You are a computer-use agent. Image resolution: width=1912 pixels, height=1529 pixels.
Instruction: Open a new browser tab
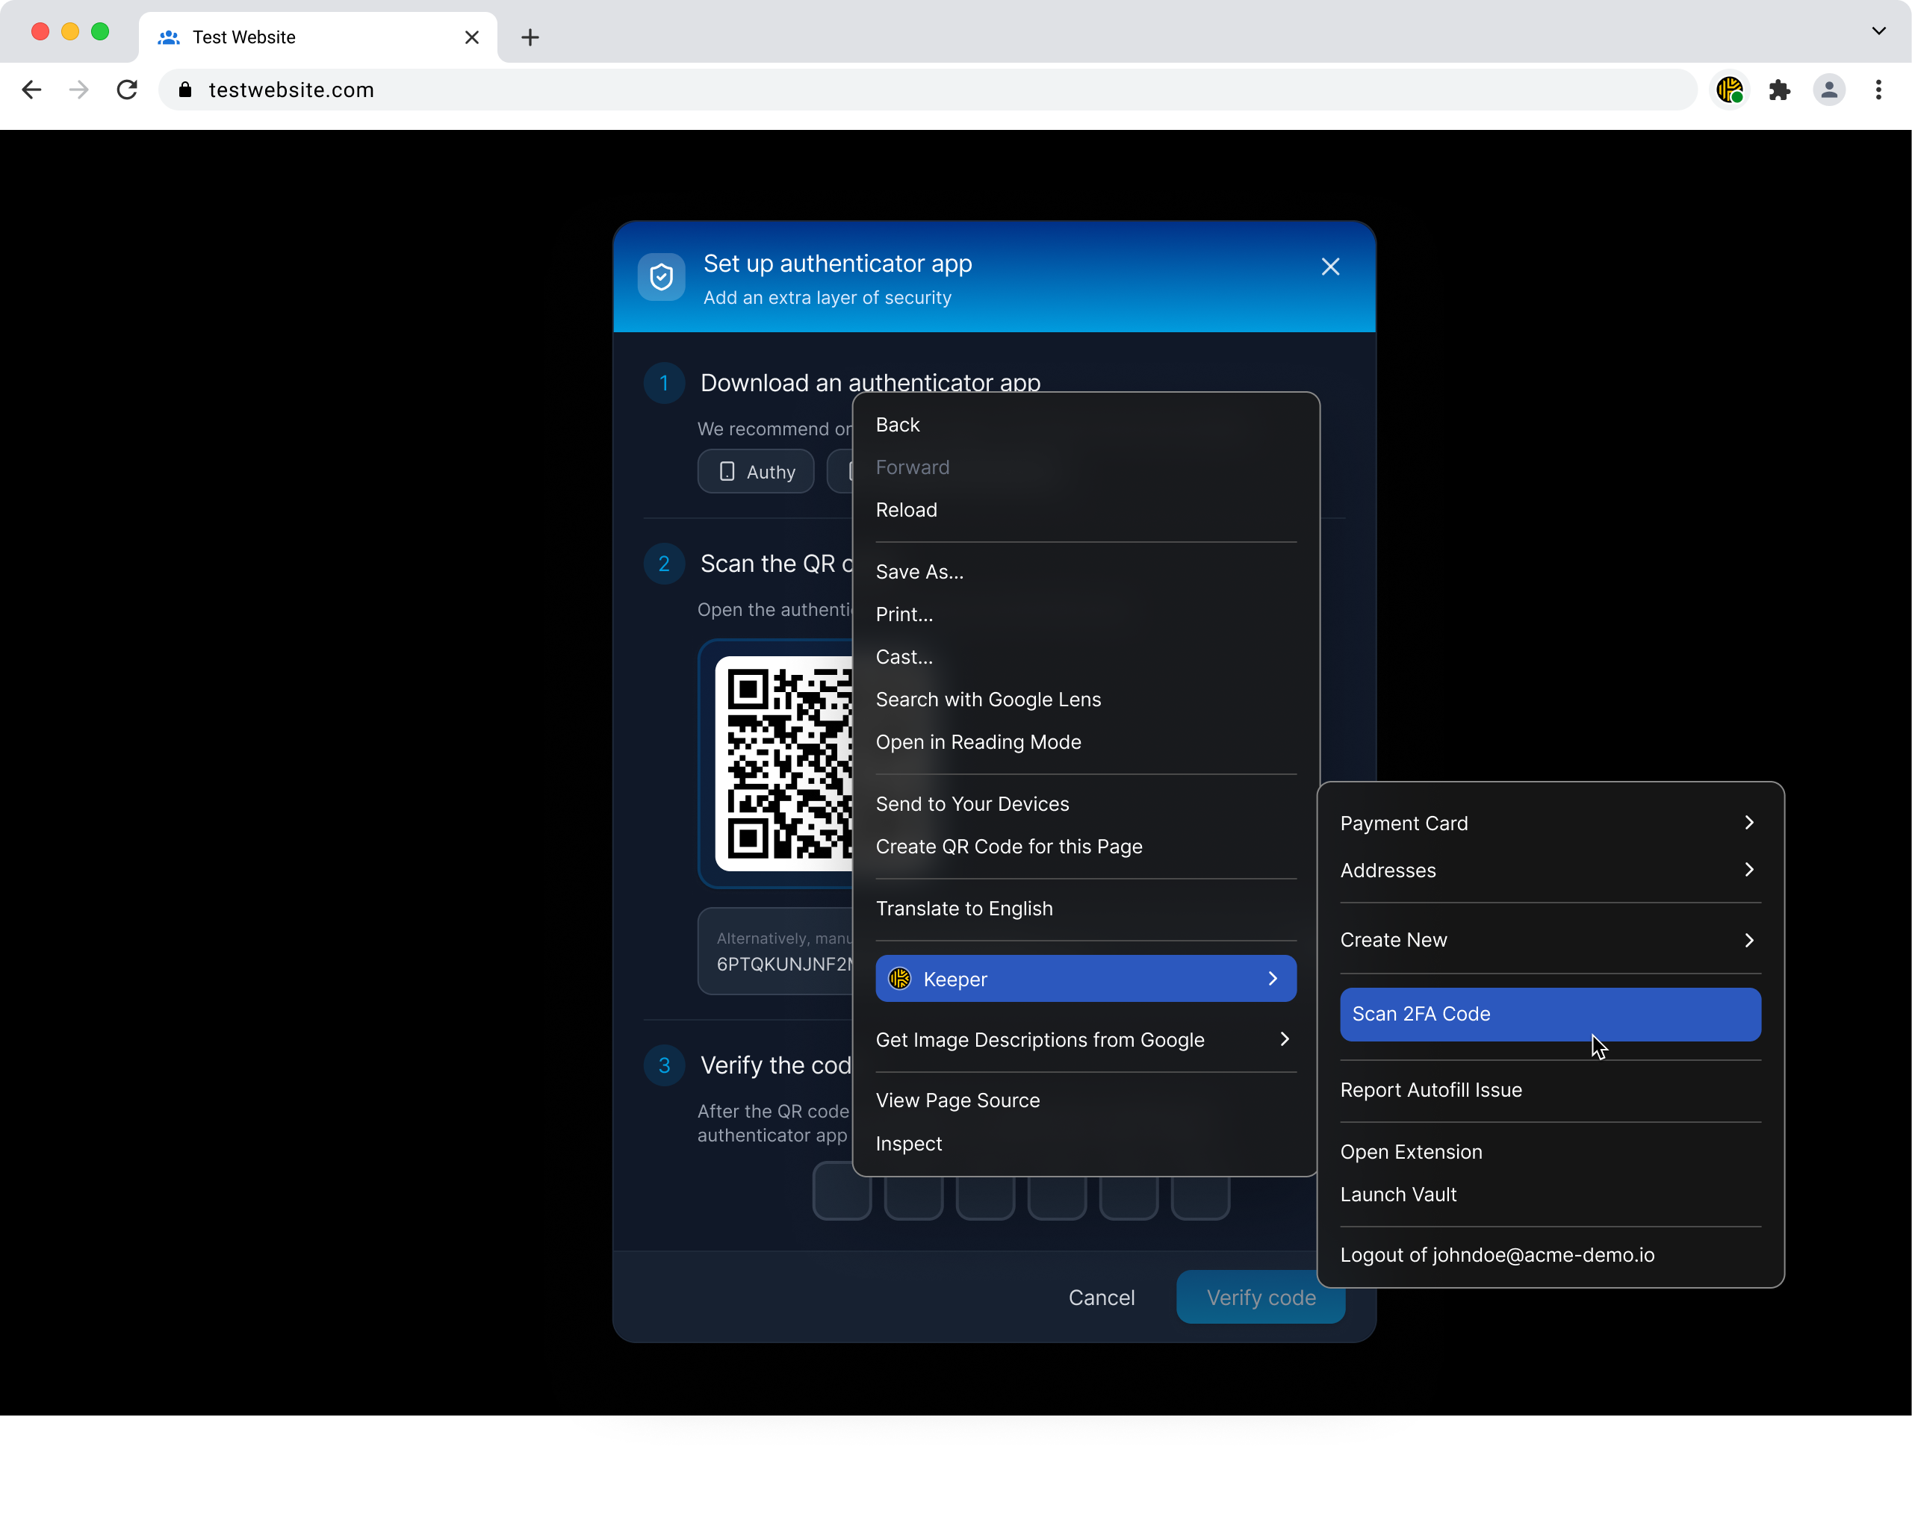tap(530, 37)
